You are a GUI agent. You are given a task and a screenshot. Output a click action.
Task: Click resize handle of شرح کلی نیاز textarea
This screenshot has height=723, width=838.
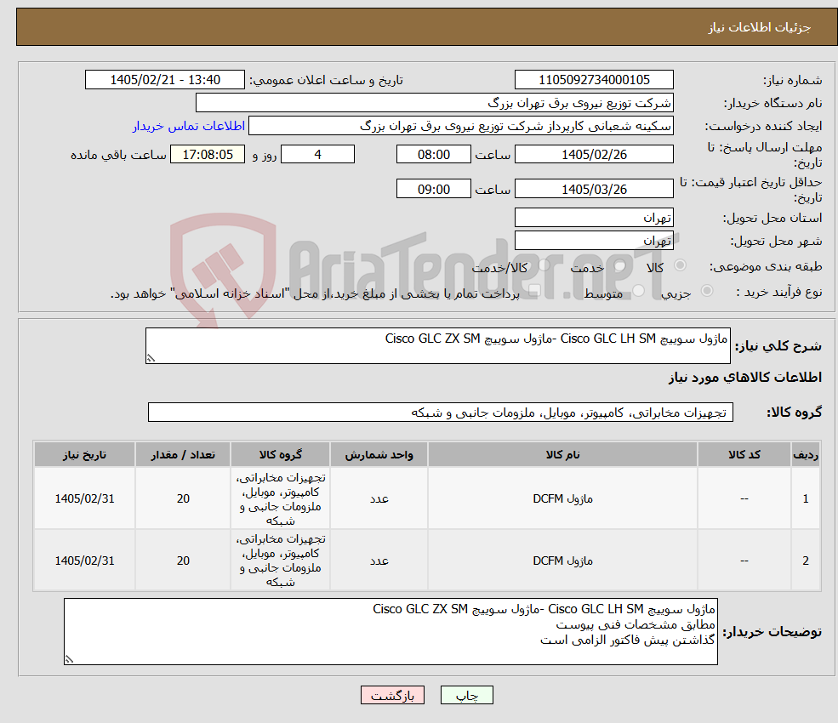click(151, 359)
